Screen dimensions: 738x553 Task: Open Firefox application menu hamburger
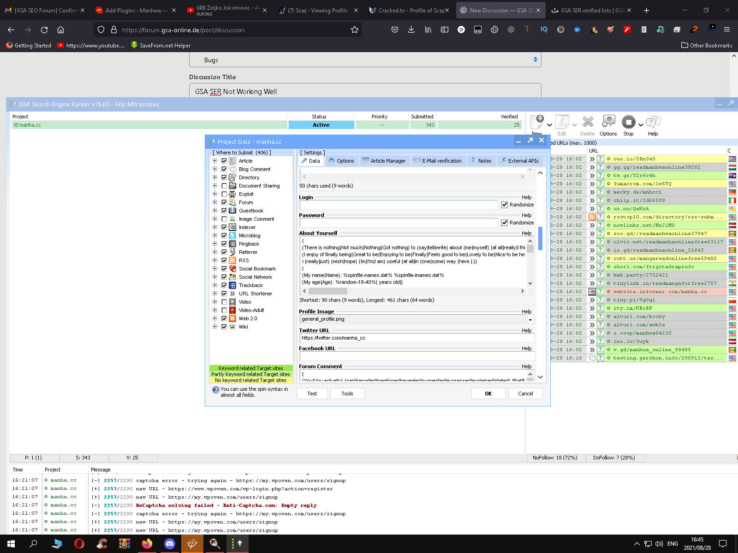(x=727, y=29)
